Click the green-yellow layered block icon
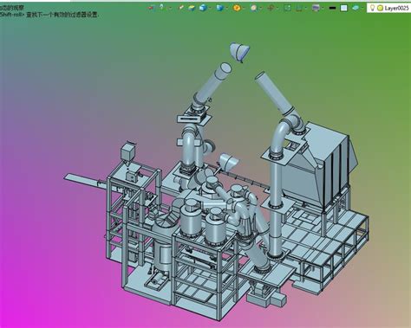 pos(192,8)
